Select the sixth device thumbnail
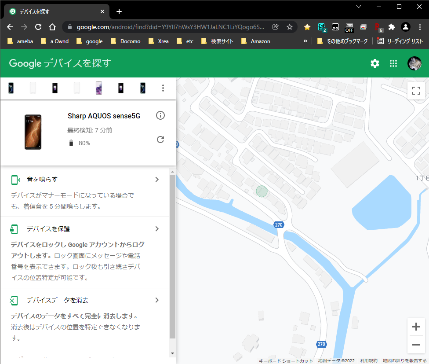The image size is (429, 364). point(120,88)
